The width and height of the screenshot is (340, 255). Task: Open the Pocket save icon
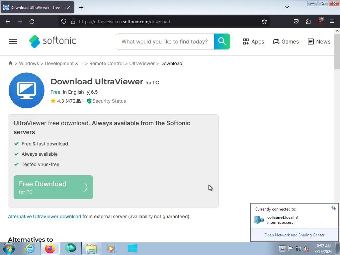tap(296, 22)
